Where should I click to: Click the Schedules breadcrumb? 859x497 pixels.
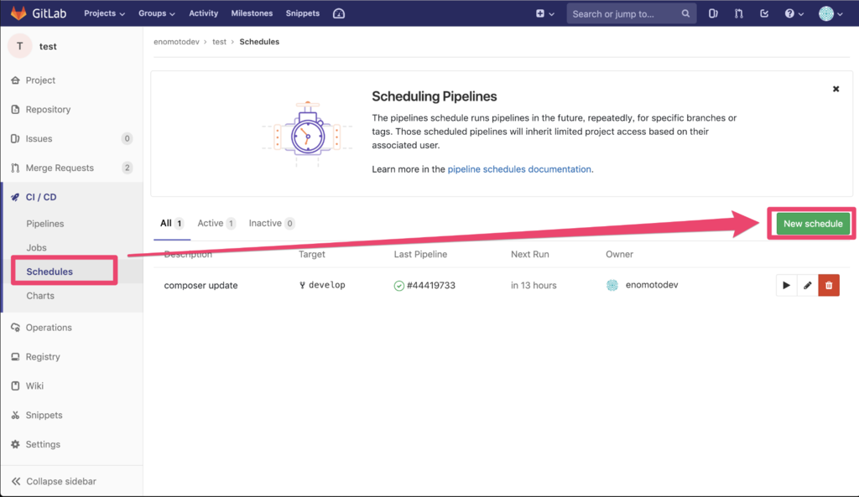point(259,42)
